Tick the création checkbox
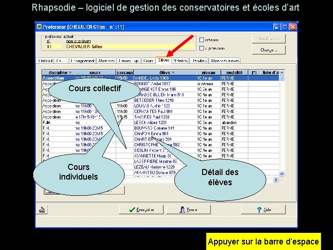Screen dimensions: 333x250 202,40
